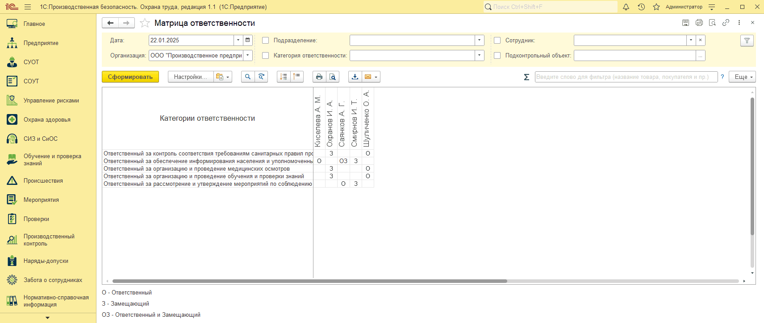The height and width of the screenshot is (323, 764).
Task: Open print preview icon in toolbar
Action: tap(333, 77)
